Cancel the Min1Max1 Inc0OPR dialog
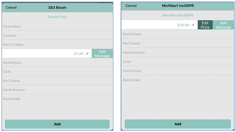The width and height of the screenshot is (235, 132). point(131,6)
